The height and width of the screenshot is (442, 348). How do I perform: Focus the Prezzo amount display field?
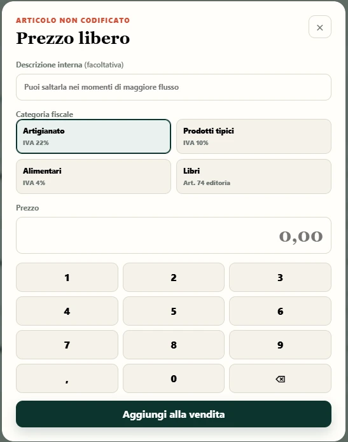click(x=174, y=235)
